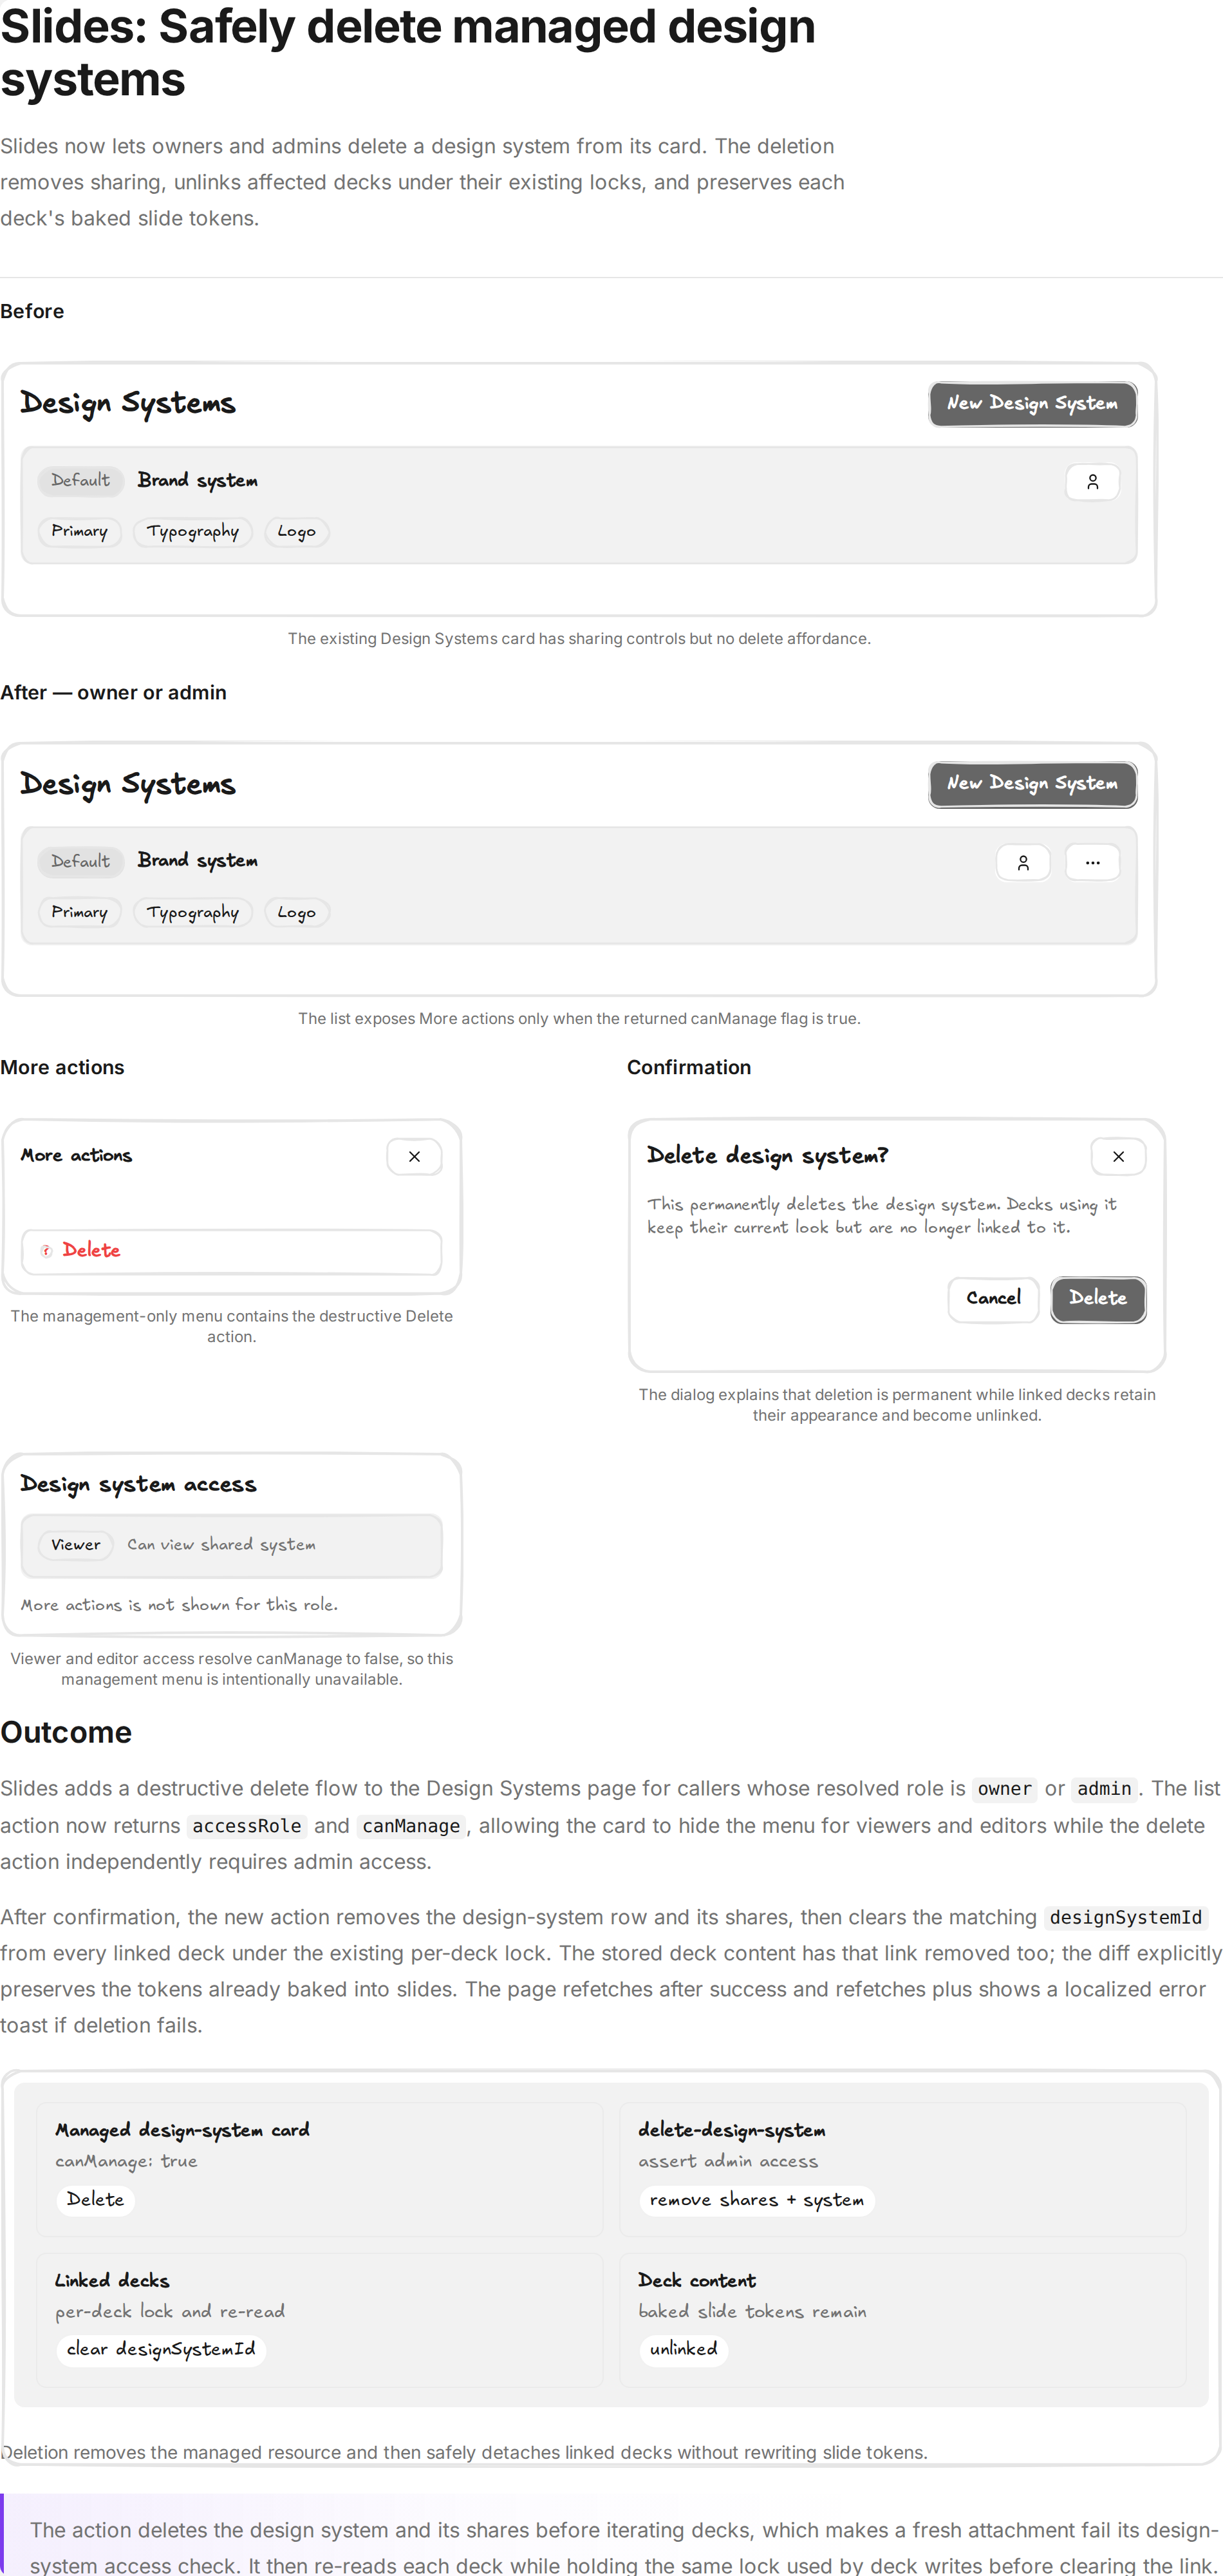The height and width of the screenshot is (2576, 1223).
Task: Click the 'Linked decks' box title
Action: (x=112, y=2281)
